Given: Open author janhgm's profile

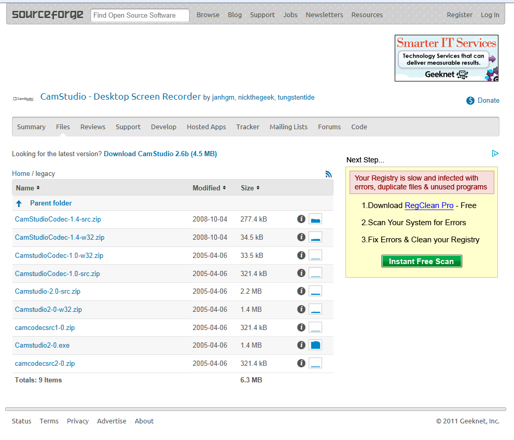Looking at the screenshot, I should (223, 98).
